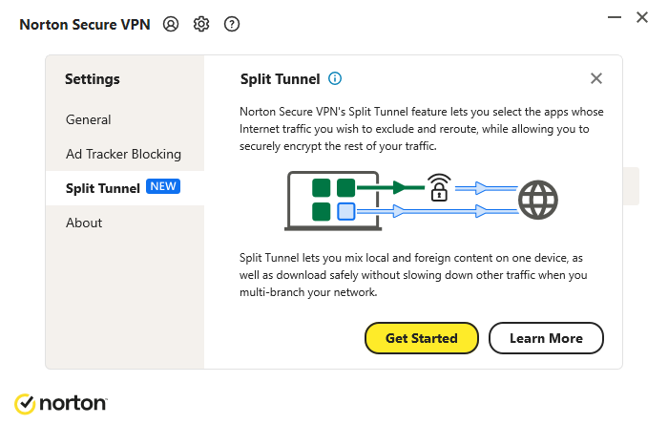This screenshot has width=668, height=425.
Task: Close the Norton Secure VPN window
Action: tap(641, 17)
